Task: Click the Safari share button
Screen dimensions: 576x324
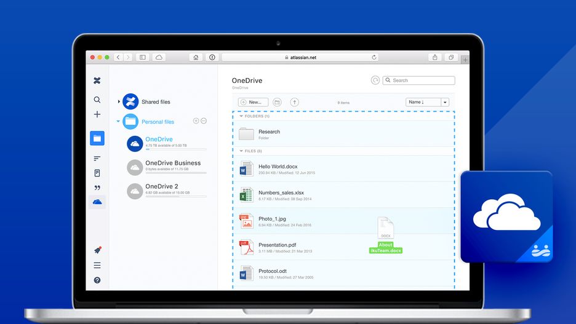Action: tap(435, 57)
